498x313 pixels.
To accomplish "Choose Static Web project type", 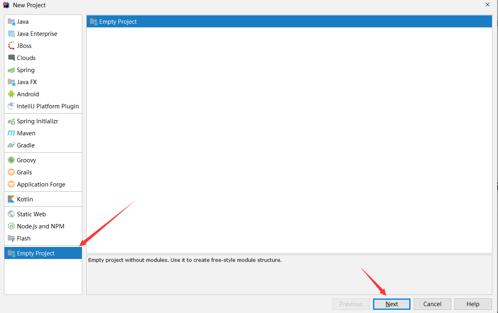I will 43,214.
